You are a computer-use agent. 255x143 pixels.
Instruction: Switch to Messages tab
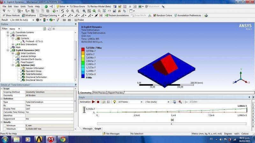coord(87,129)
